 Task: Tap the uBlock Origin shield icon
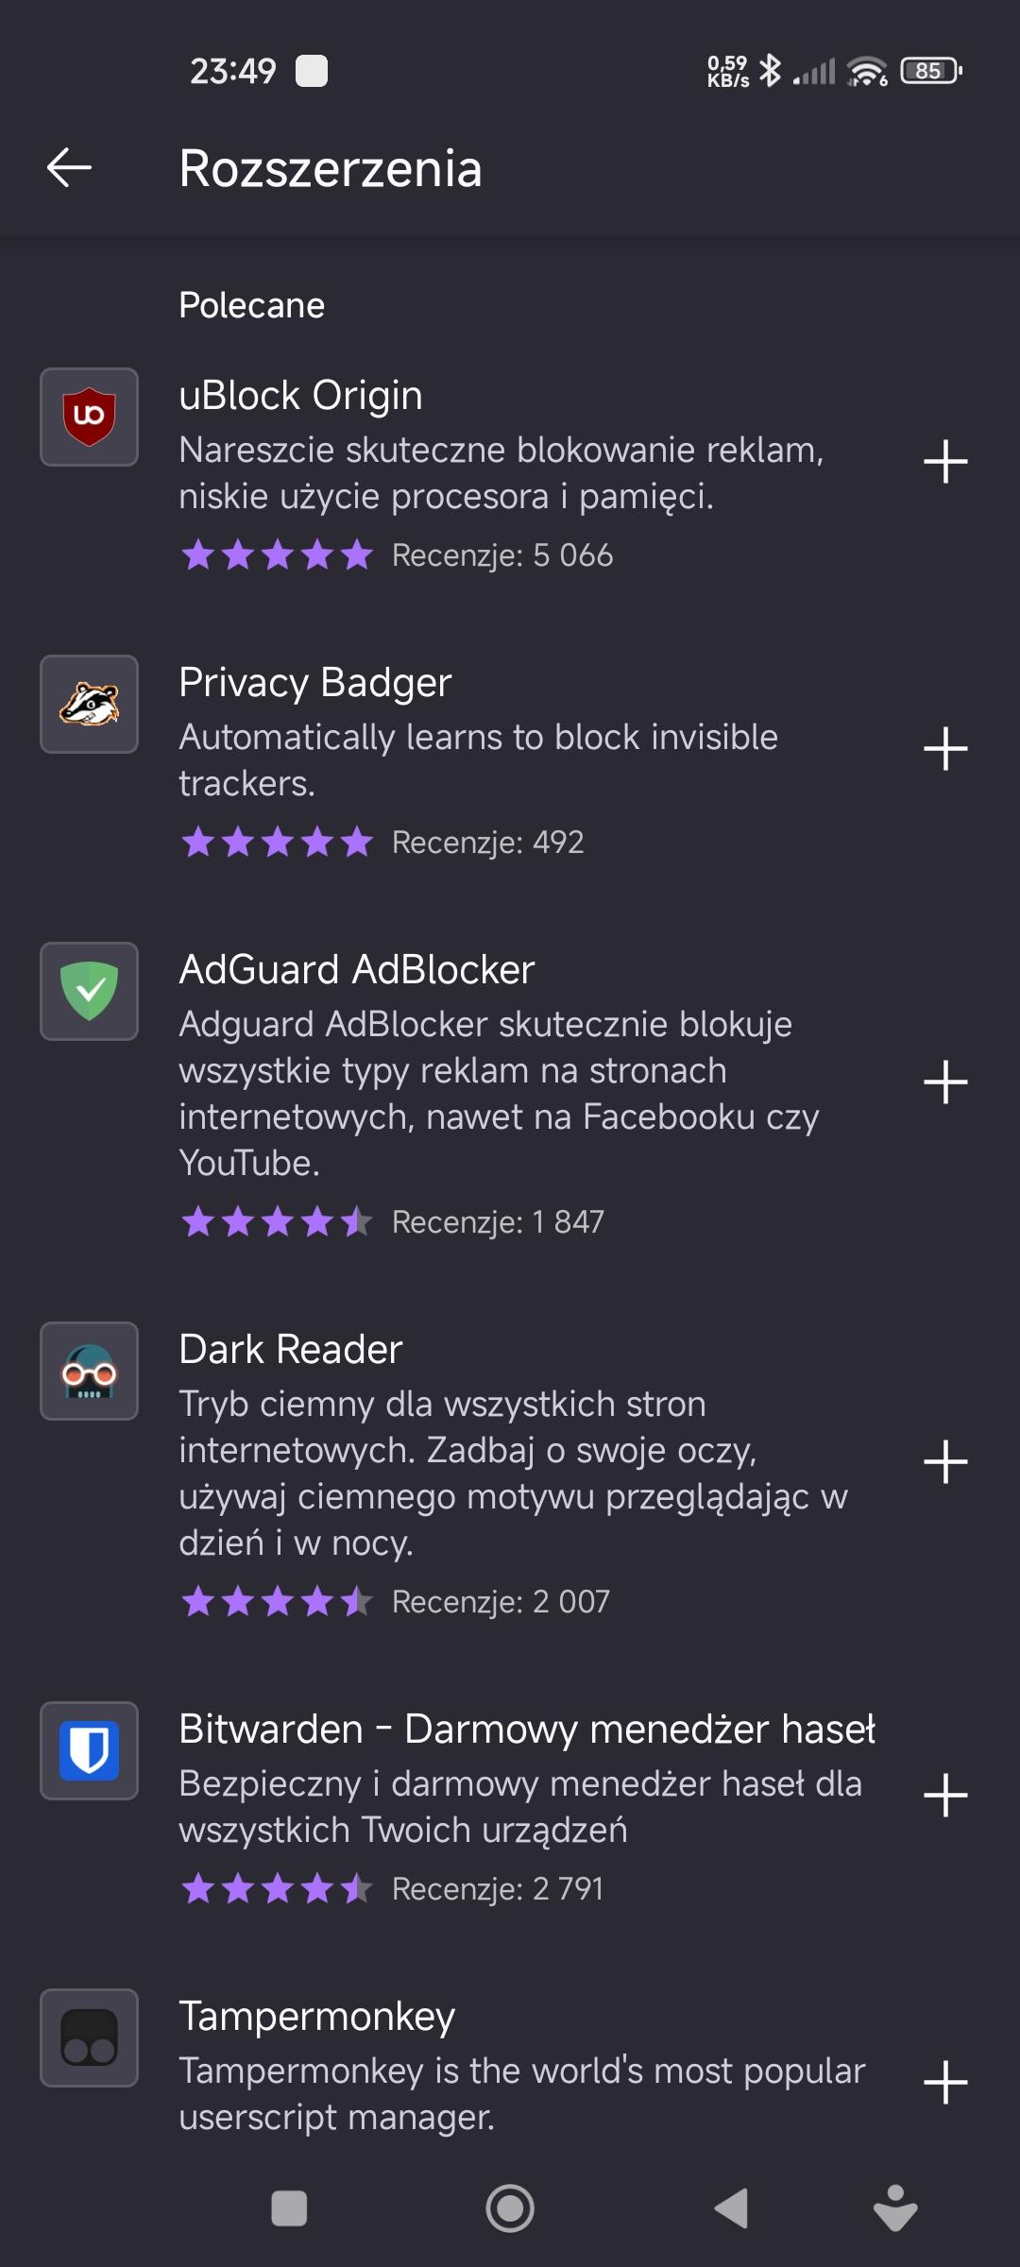point(89,417)
